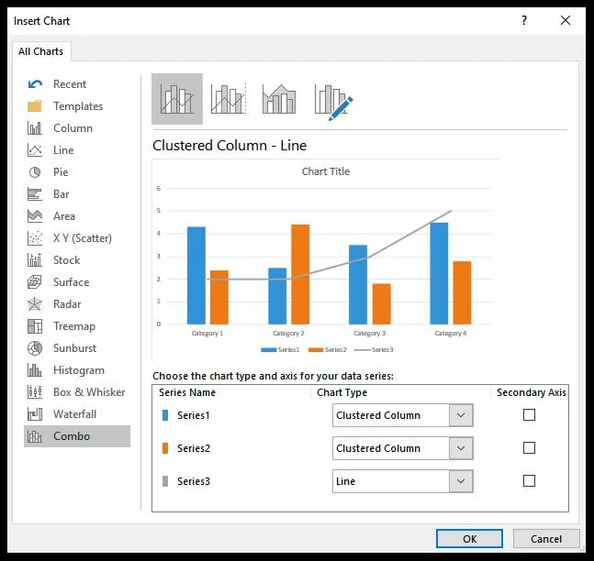
Task: Select the Waterfall category label
Action: pos(75,413)
